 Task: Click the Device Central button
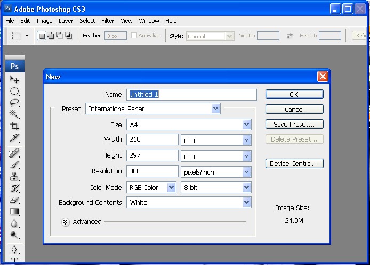coord(294,163)
